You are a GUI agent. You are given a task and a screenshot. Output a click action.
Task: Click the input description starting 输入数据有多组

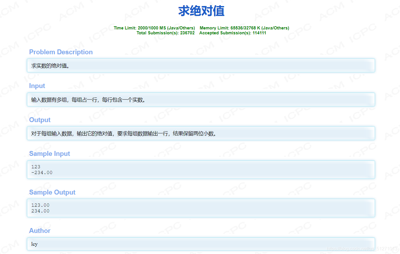point(88,100)
